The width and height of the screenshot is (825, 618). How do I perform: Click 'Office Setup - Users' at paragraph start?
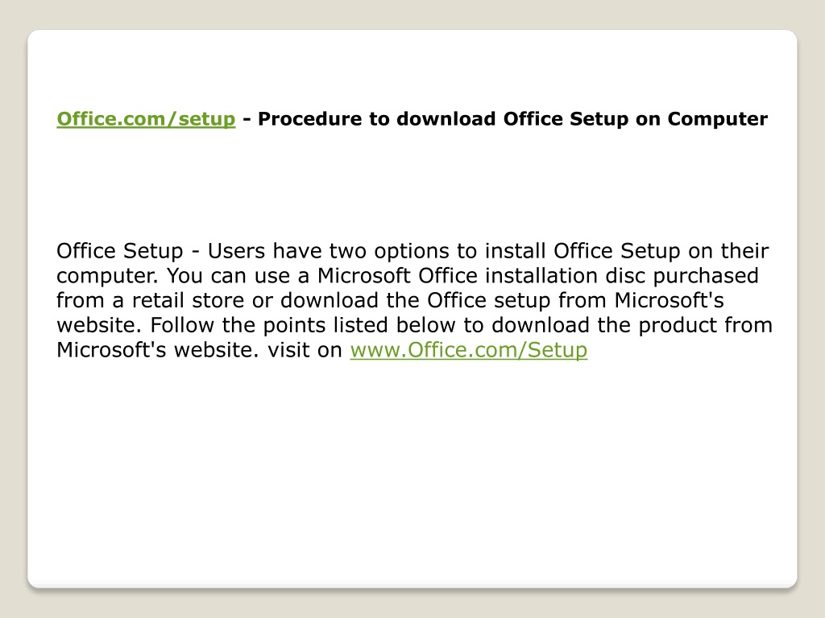coord(161,251)
